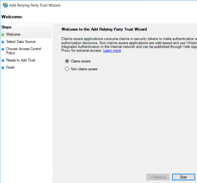Select the Ready to Add Trust step label
This screenshot has height=183, width=197.
pyautogui.click(x=20, y=60)
